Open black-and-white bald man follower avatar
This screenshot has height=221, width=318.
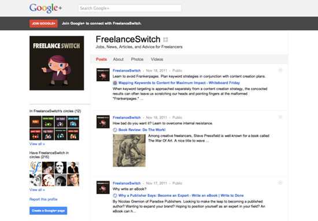click(61, 167)
